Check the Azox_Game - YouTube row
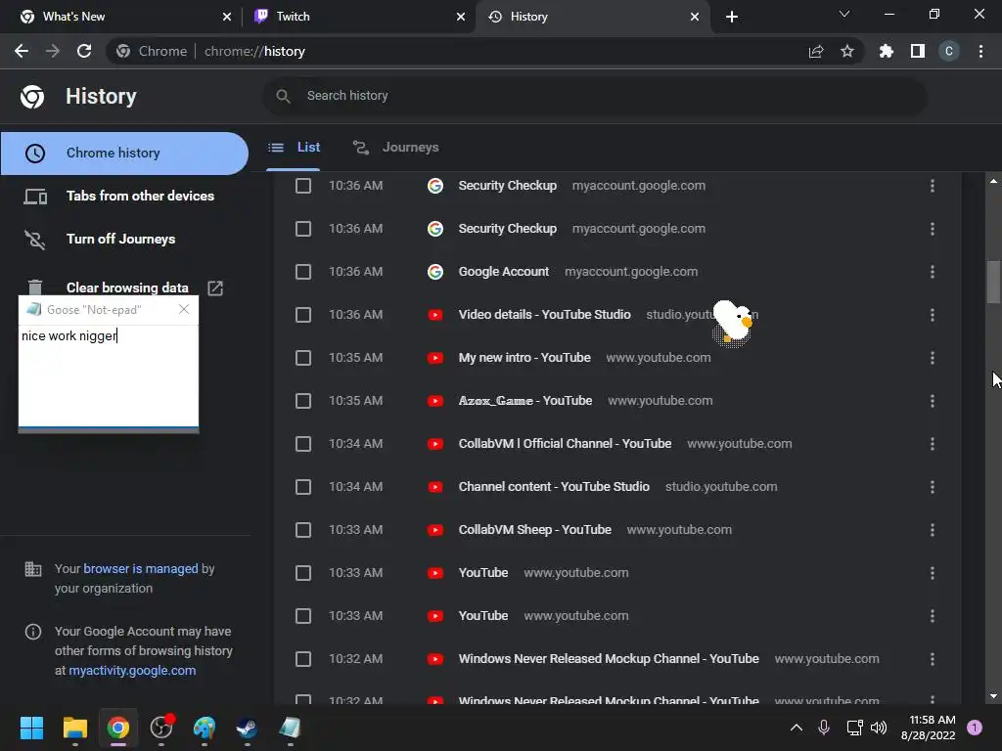This screenshot has height=751, width=1002. [303, 401]
